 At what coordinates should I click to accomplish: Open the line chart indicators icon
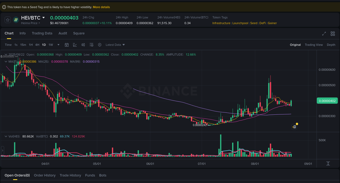[x=75, y=45]
